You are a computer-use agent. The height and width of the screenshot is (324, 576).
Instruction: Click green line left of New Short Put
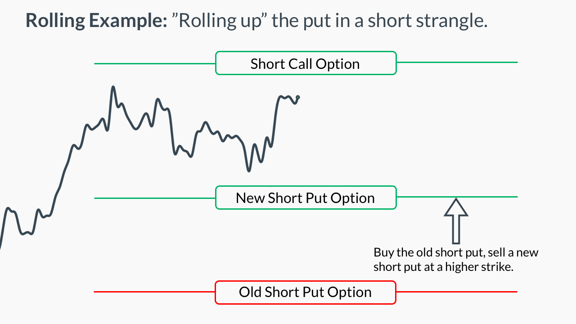point(155,198)
